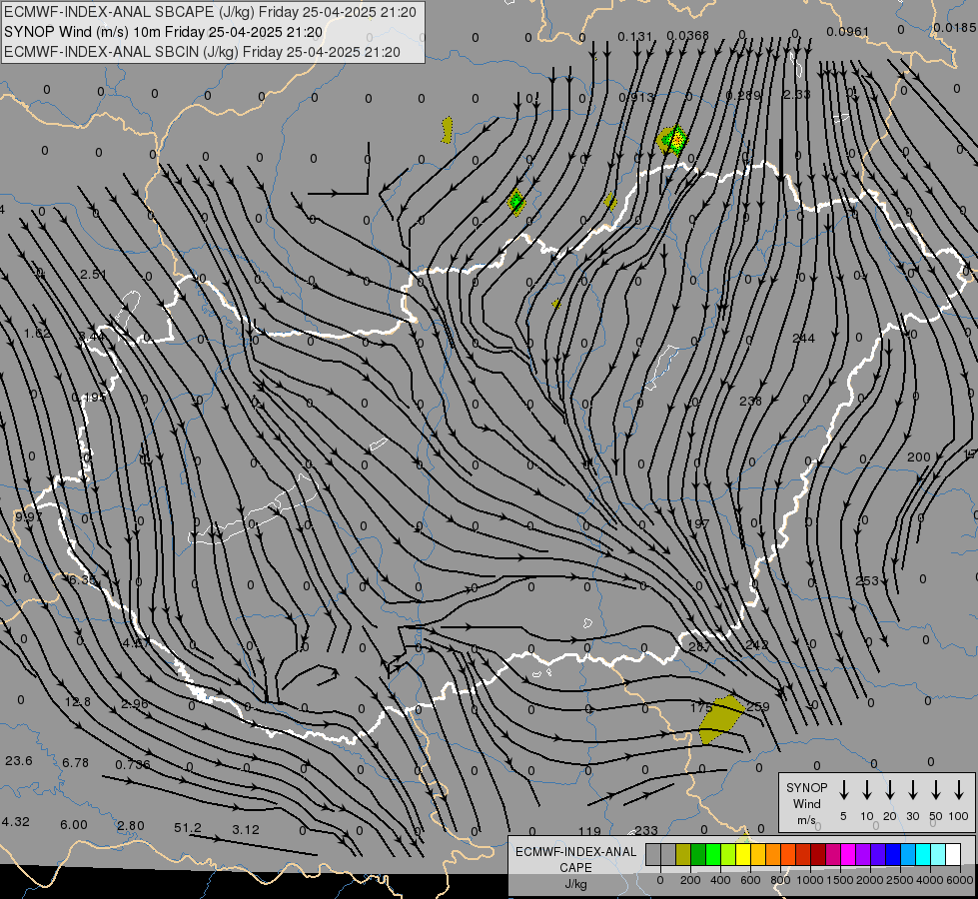Click the map value 6.00

[x=74, y=825]
